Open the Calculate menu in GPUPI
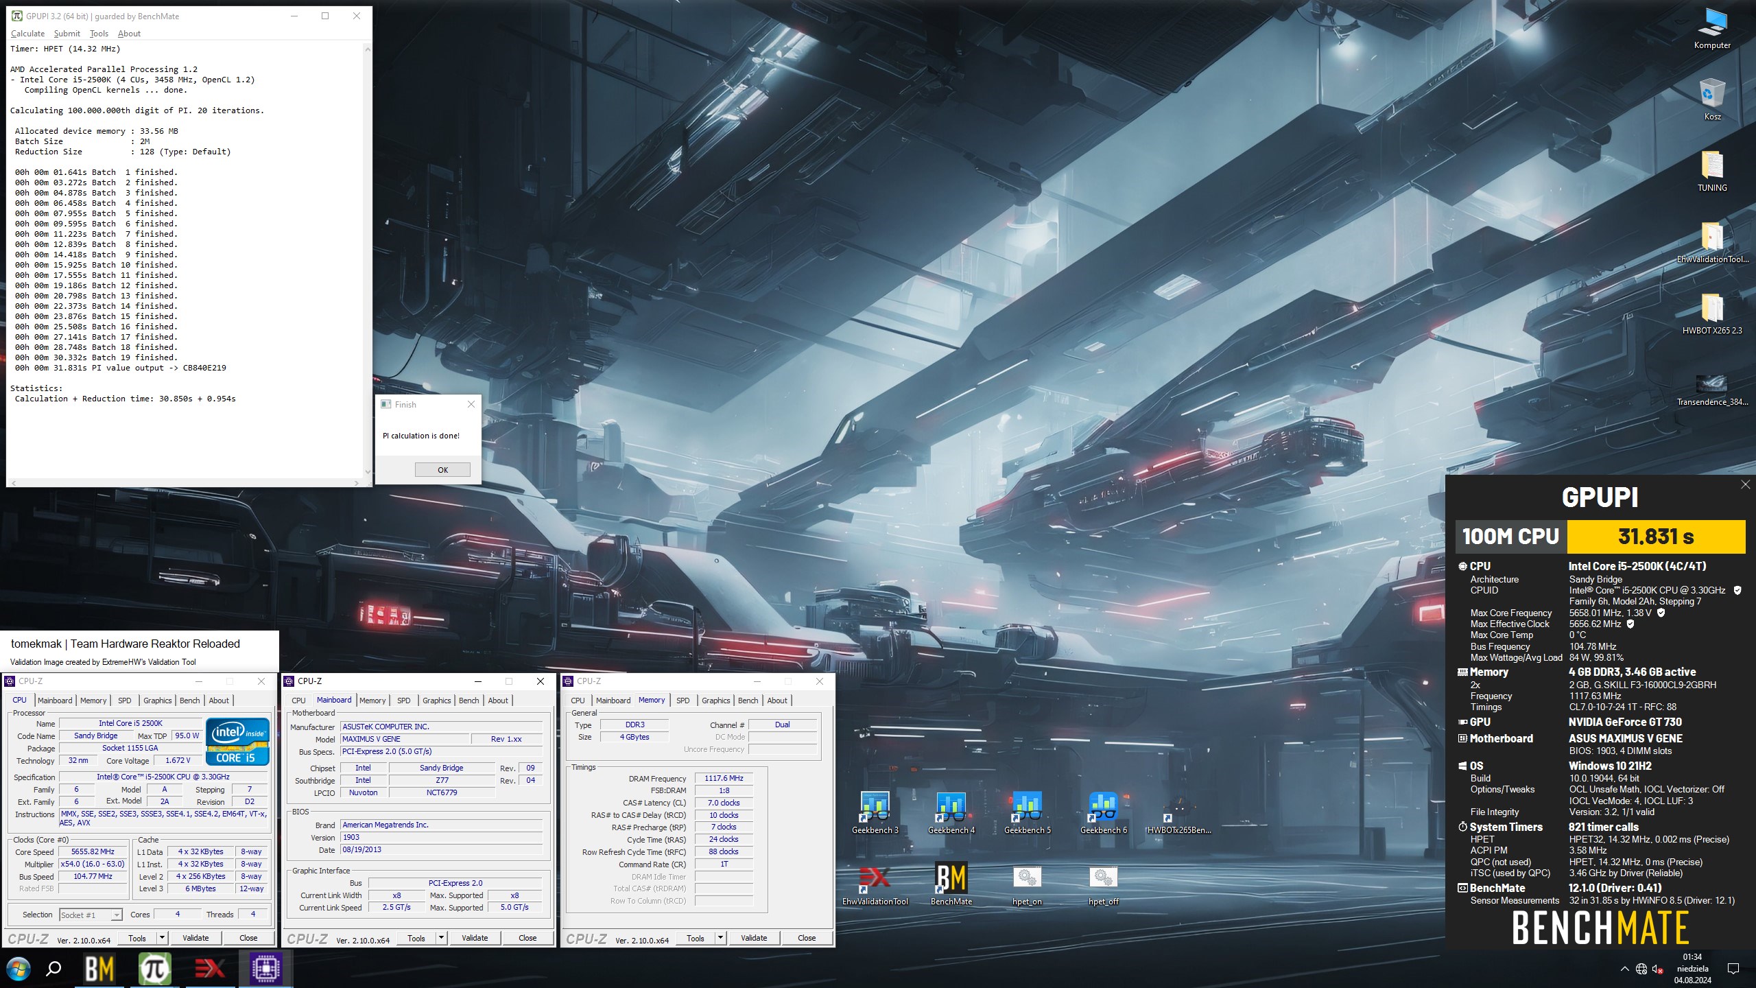The image size is (1756, 988). [x=27, y=33]
